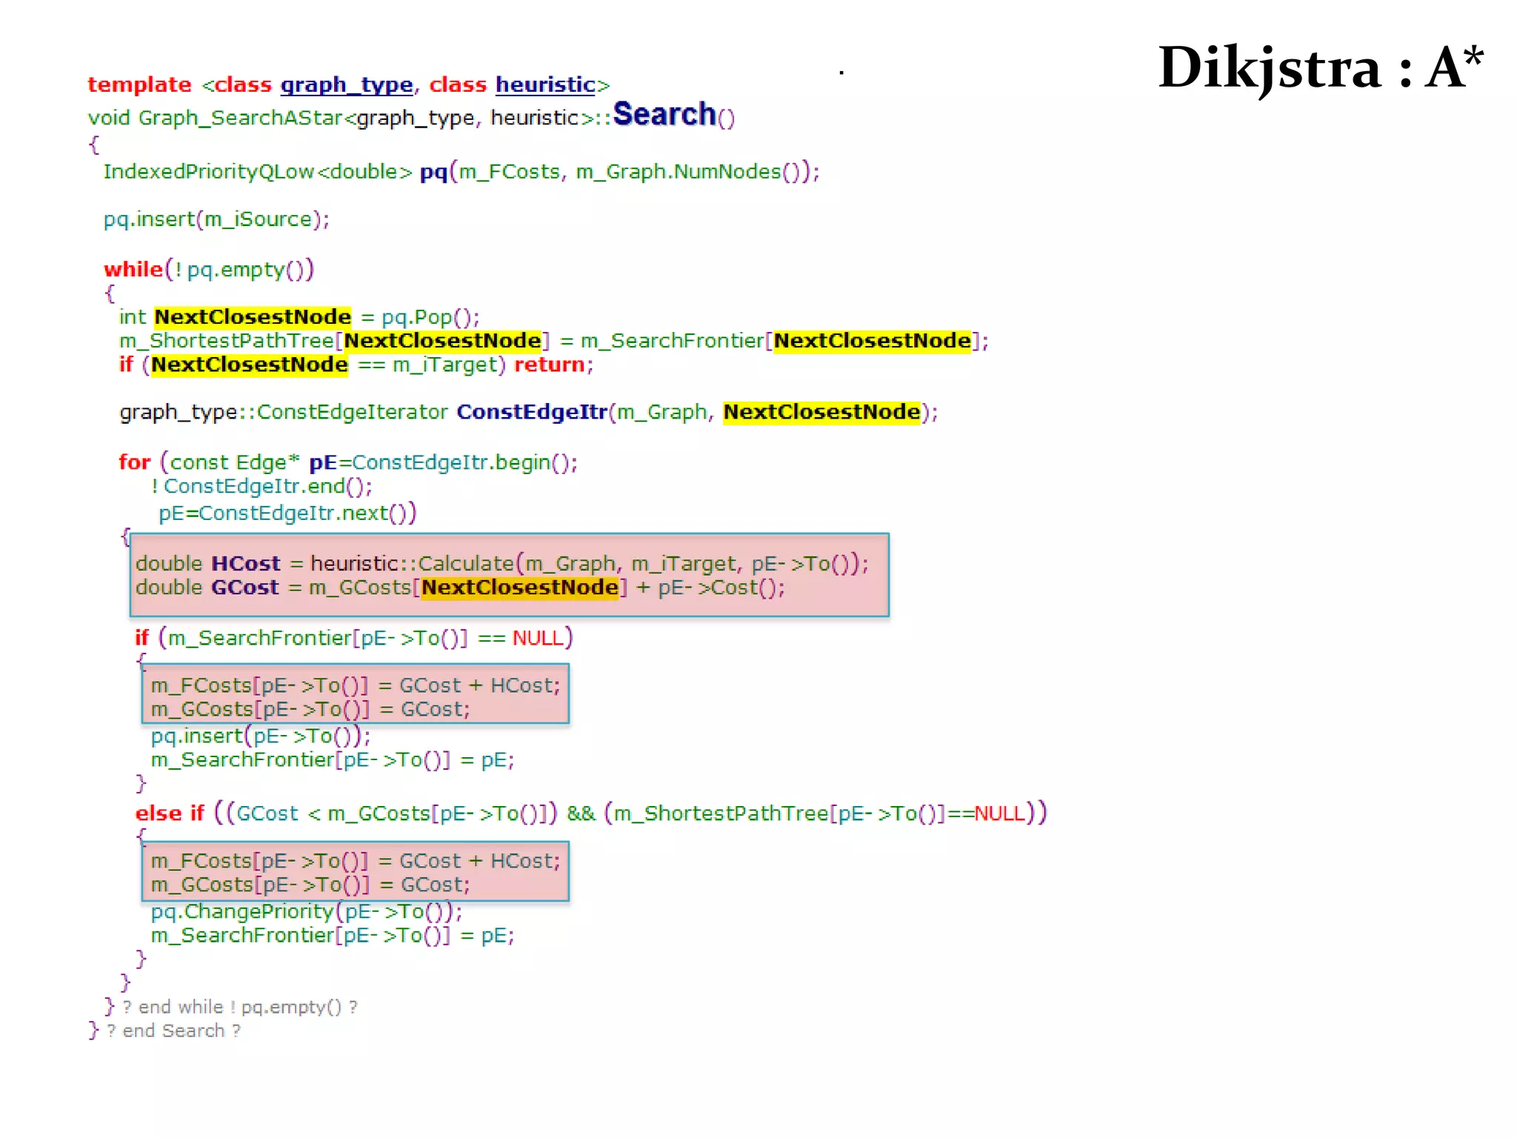Click the 'Dikjstra : A*' slide title
This screenshot has height=1138, width=1517.
coord(1320,67)
